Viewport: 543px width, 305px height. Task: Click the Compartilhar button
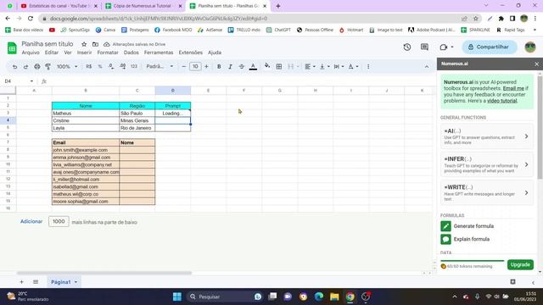pos(490,47)
